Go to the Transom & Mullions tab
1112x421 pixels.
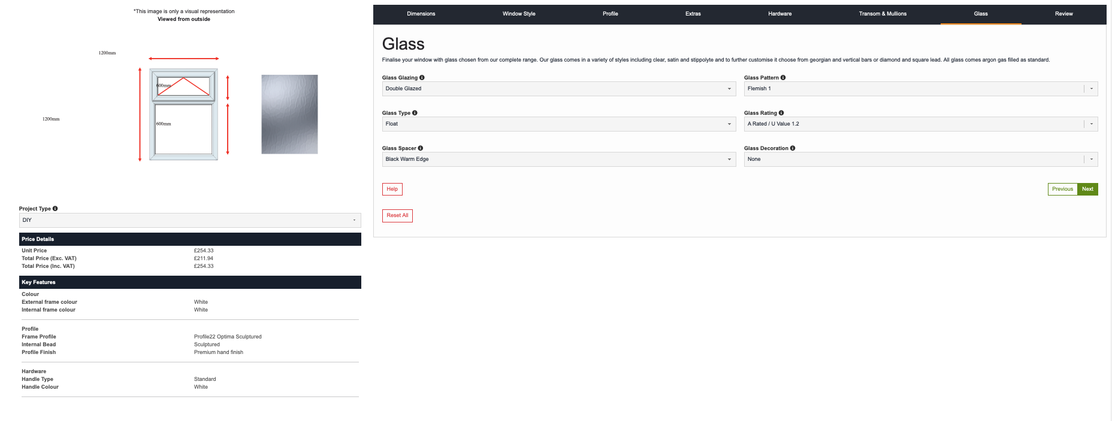[883, 14]
